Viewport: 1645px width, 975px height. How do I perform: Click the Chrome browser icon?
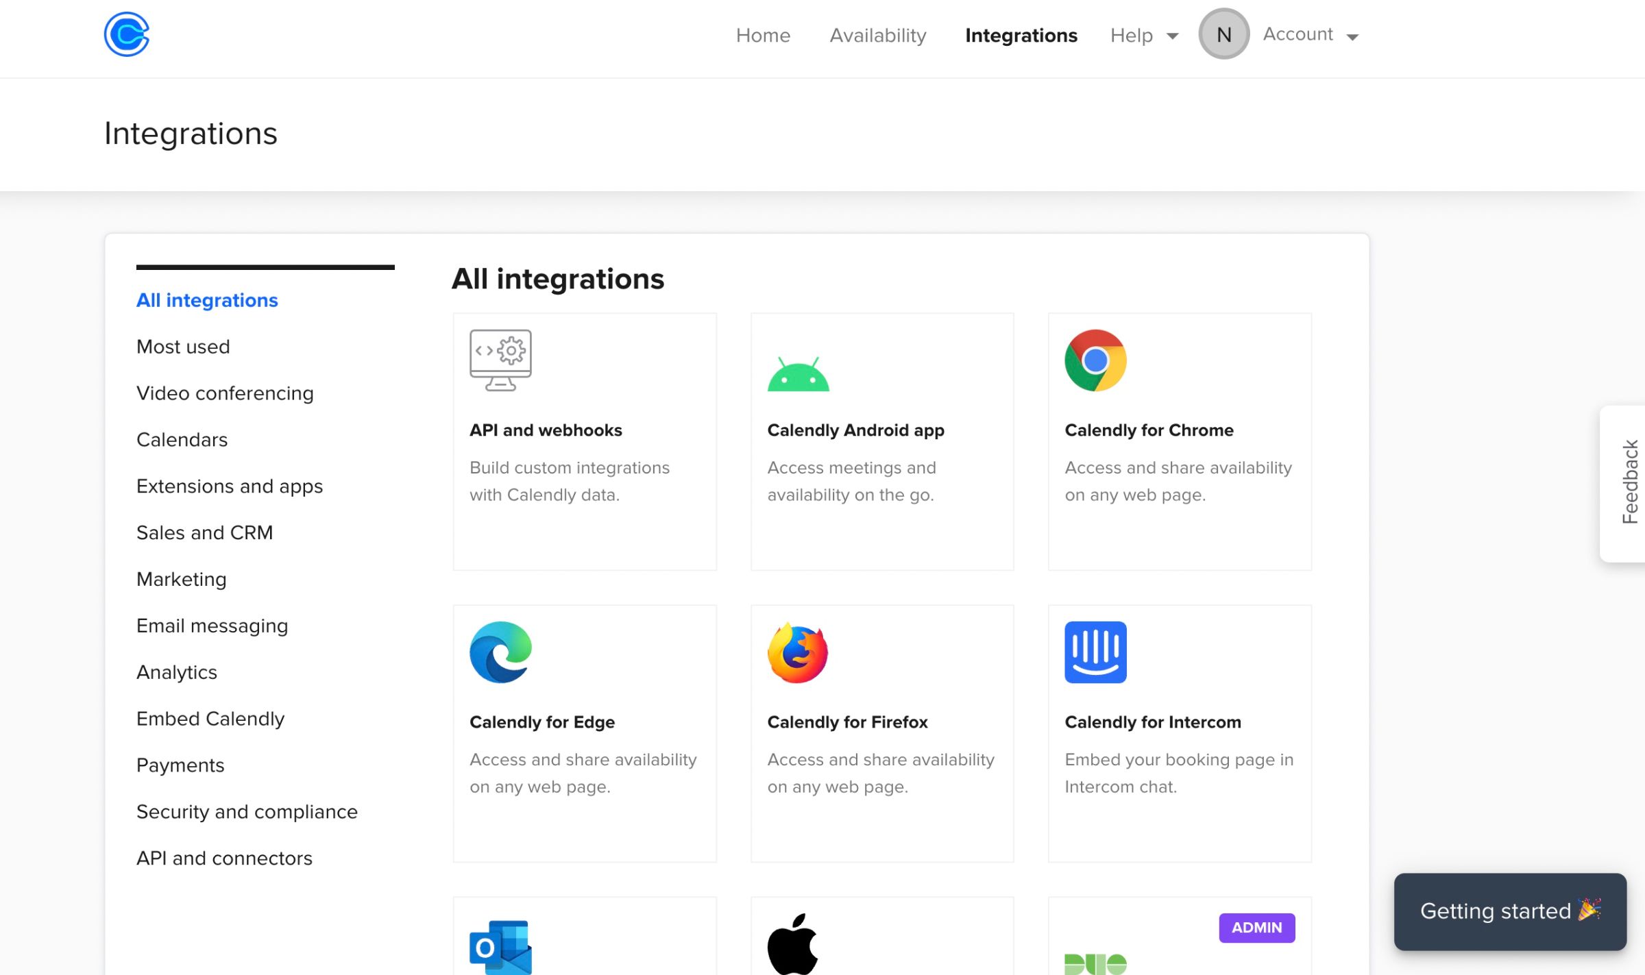pos(1095,360)
